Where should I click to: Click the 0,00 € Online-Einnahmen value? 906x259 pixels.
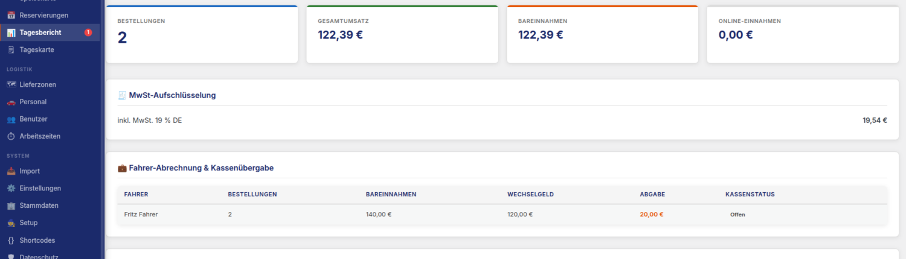pos(736,35)
